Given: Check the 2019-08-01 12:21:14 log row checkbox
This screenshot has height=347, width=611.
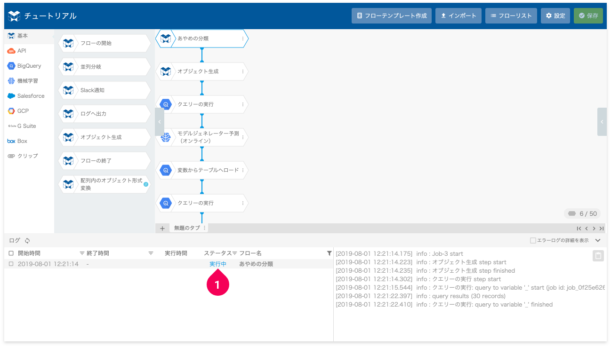Looking at the screenshot, I should click(x=11, y=264).
